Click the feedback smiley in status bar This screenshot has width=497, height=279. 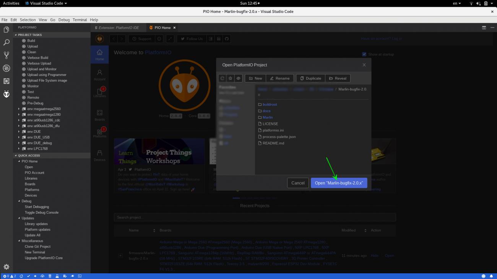pyautogui.click(x=484, y=276)
